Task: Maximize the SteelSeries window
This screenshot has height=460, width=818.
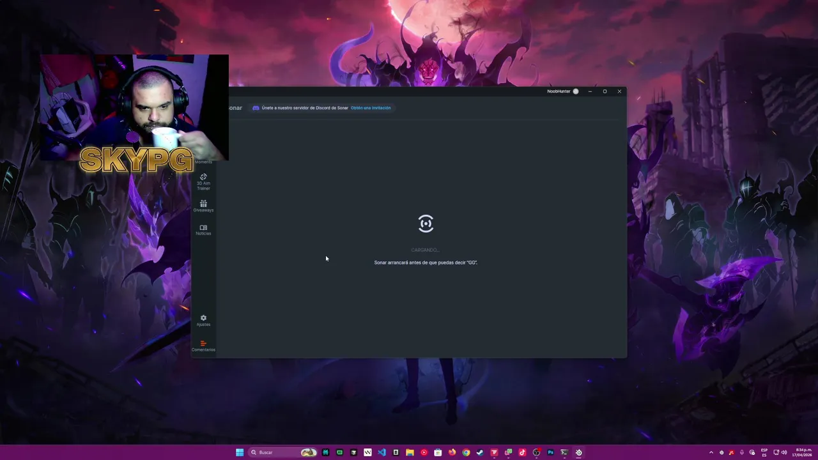Action: (x=605, y=91)
